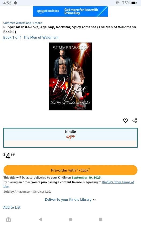Select the Kindle $4.99 format option

70,138
